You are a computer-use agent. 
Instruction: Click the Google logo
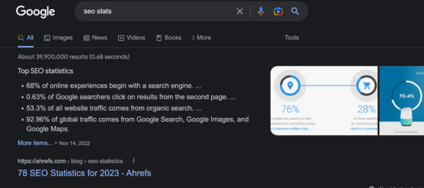[35, 12]
